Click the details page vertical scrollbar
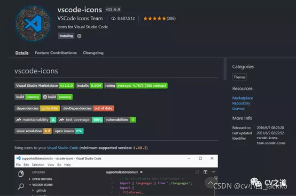 (225, 69)
